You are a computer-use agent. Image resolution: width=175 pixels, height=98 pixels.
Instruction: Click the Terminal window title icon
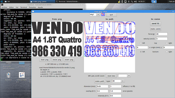(x=2, y=5)
